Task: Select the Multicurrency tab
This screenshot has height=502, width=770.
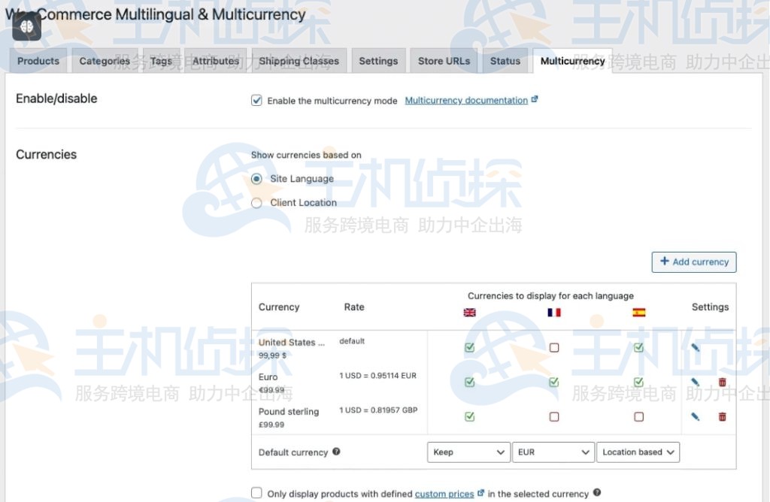Action: [572, 61]
